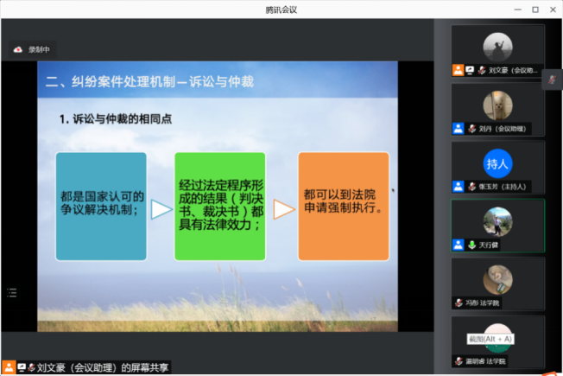This screenshot has height=376, width=563.
Task: Click 刘文豪's orange host badge icon
Action: pos(458,70)
